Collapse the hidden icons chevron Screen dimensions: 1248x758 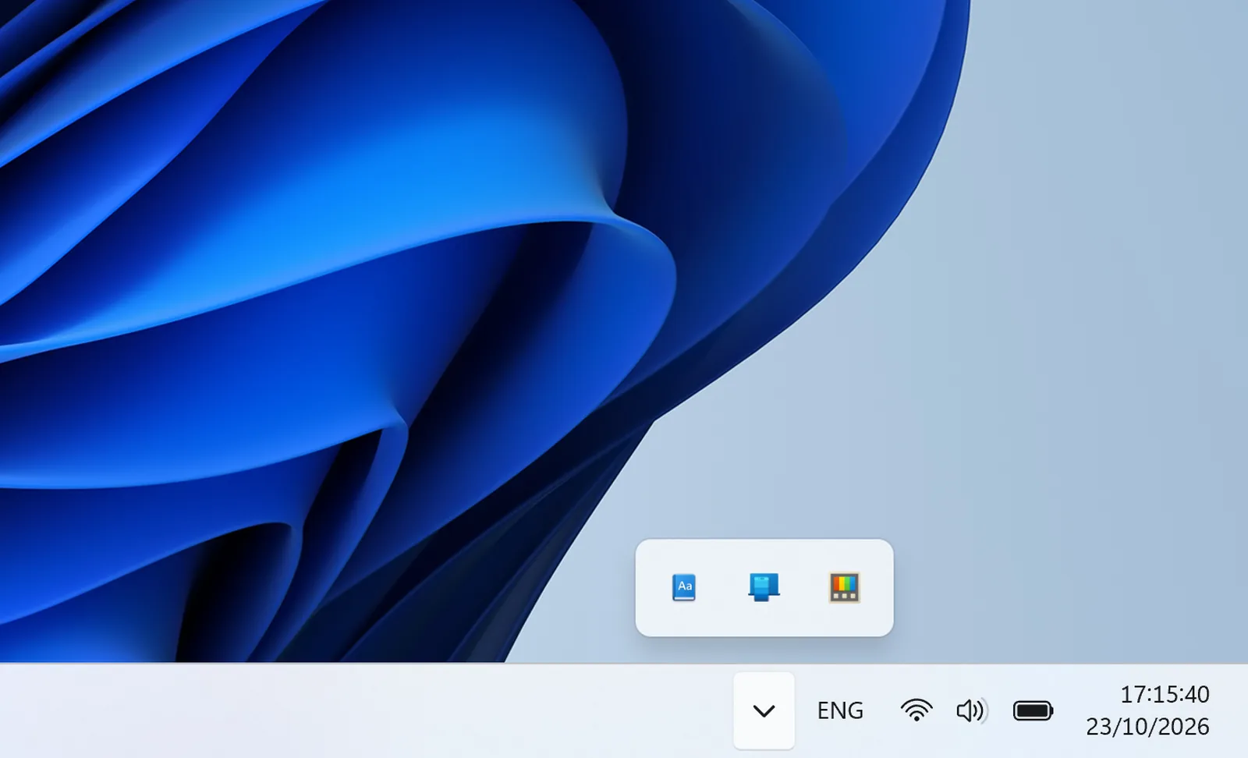764,710
